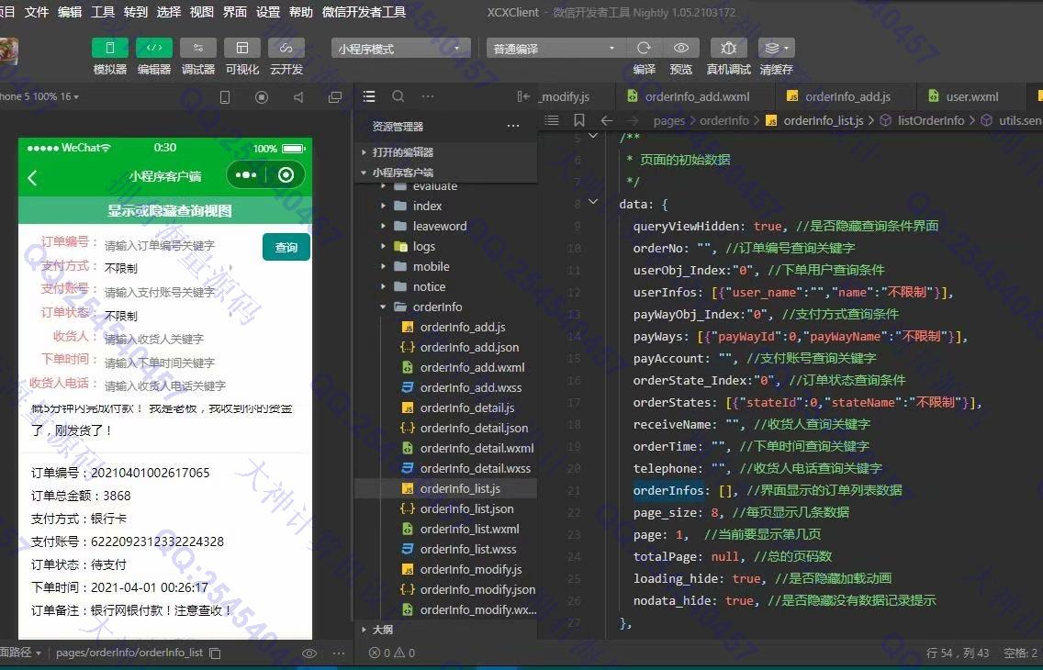This screenshot has width=1043, height=670.
Task: Click the more options dots beside search
Action: pyautogui.click(x=428, y=96)
